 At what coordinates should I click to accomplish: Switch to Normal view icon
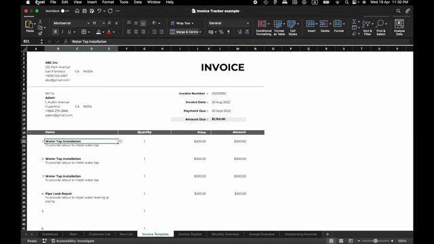[x=332, y=241]
